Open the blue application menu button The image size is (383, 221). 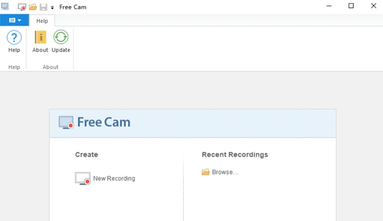click(14, 20)
